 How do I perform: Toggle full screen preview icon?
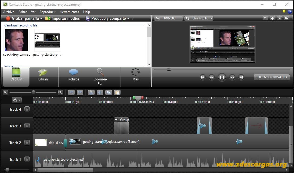(280, 18)
